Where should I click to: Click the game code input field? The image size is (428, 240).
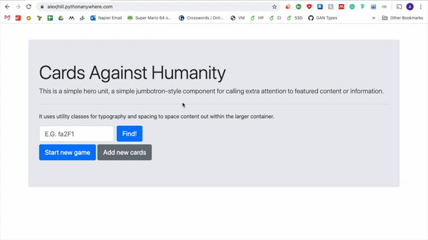(76, 133)
